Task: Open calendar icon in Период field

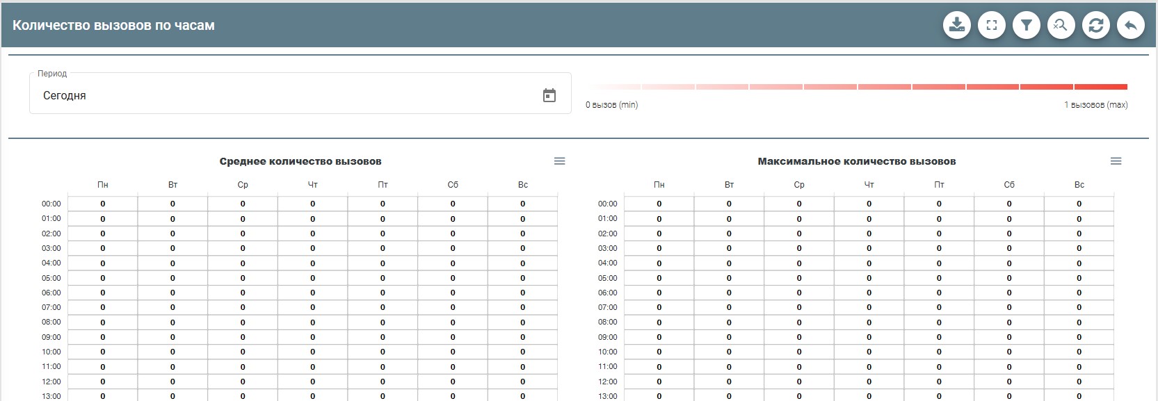Action: point(549,95)
